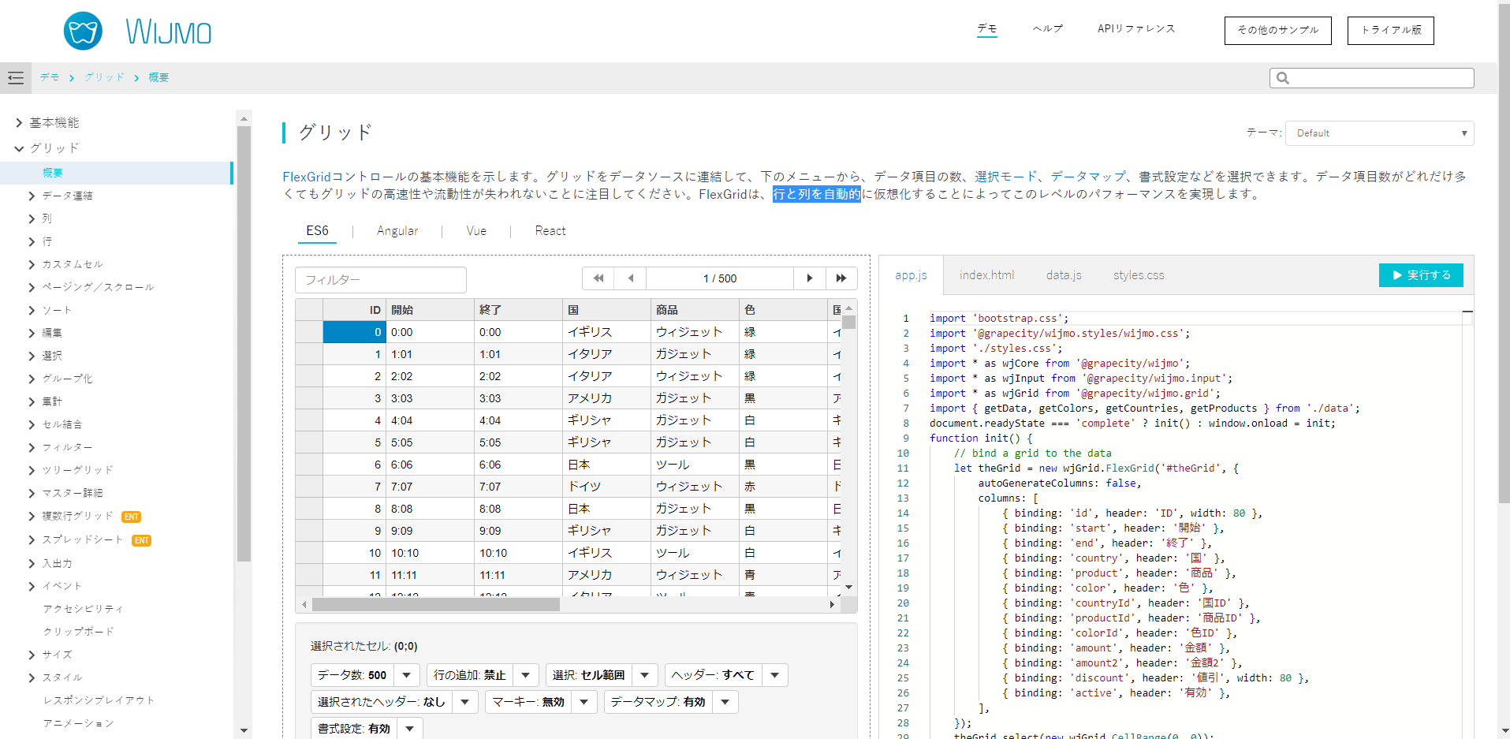Open the styles.css code tab
This screenshot has height=739, width=1510.
(1139, 275)
